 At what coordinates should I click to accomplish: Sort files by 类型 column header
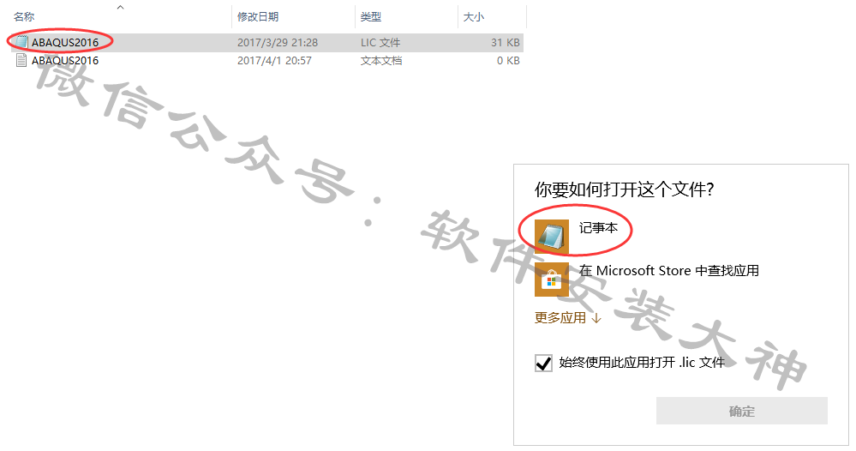pyautogui.click(x=371, y=17)
